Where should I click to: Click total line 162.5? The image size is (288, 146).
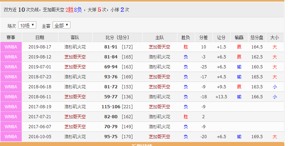pos(257,57)
